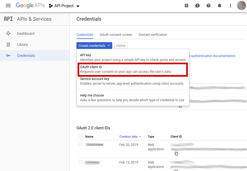Open the API Project selector dropdown
The image size is (247, 171).
pos(64,6)
